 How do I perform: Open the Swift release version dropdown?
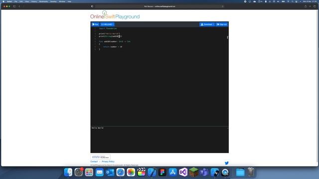(x=107, y=24)
